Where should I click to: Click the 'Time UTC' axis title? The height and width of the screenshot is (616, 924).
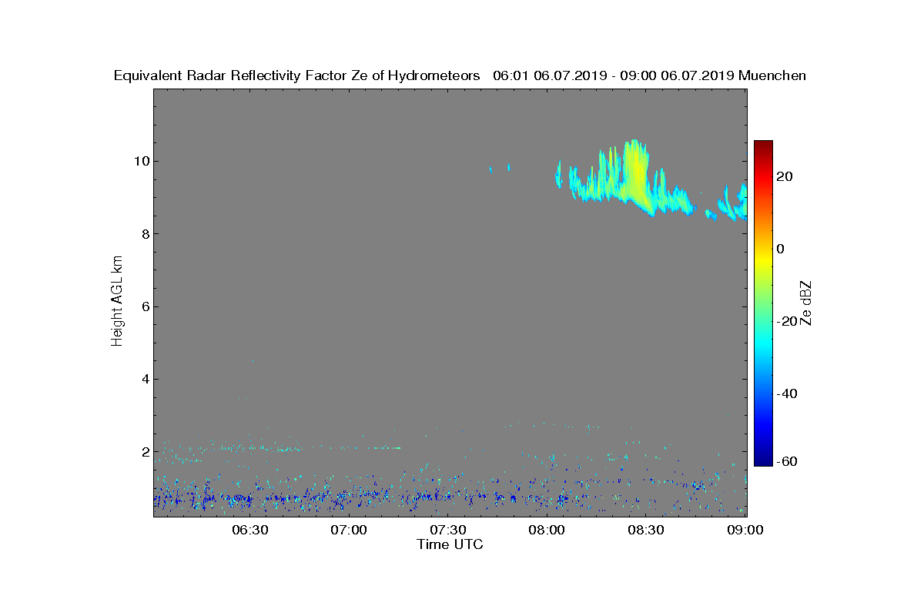(450, 544)
